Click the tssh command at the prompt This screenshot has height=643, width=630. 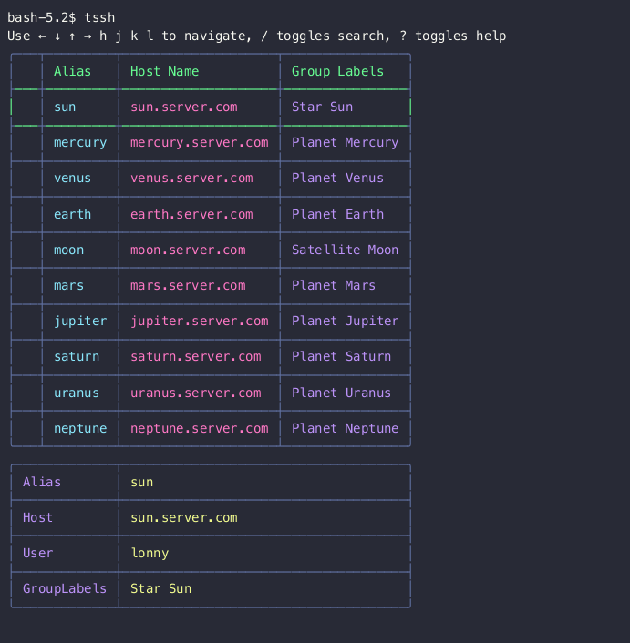coord(99,17)
